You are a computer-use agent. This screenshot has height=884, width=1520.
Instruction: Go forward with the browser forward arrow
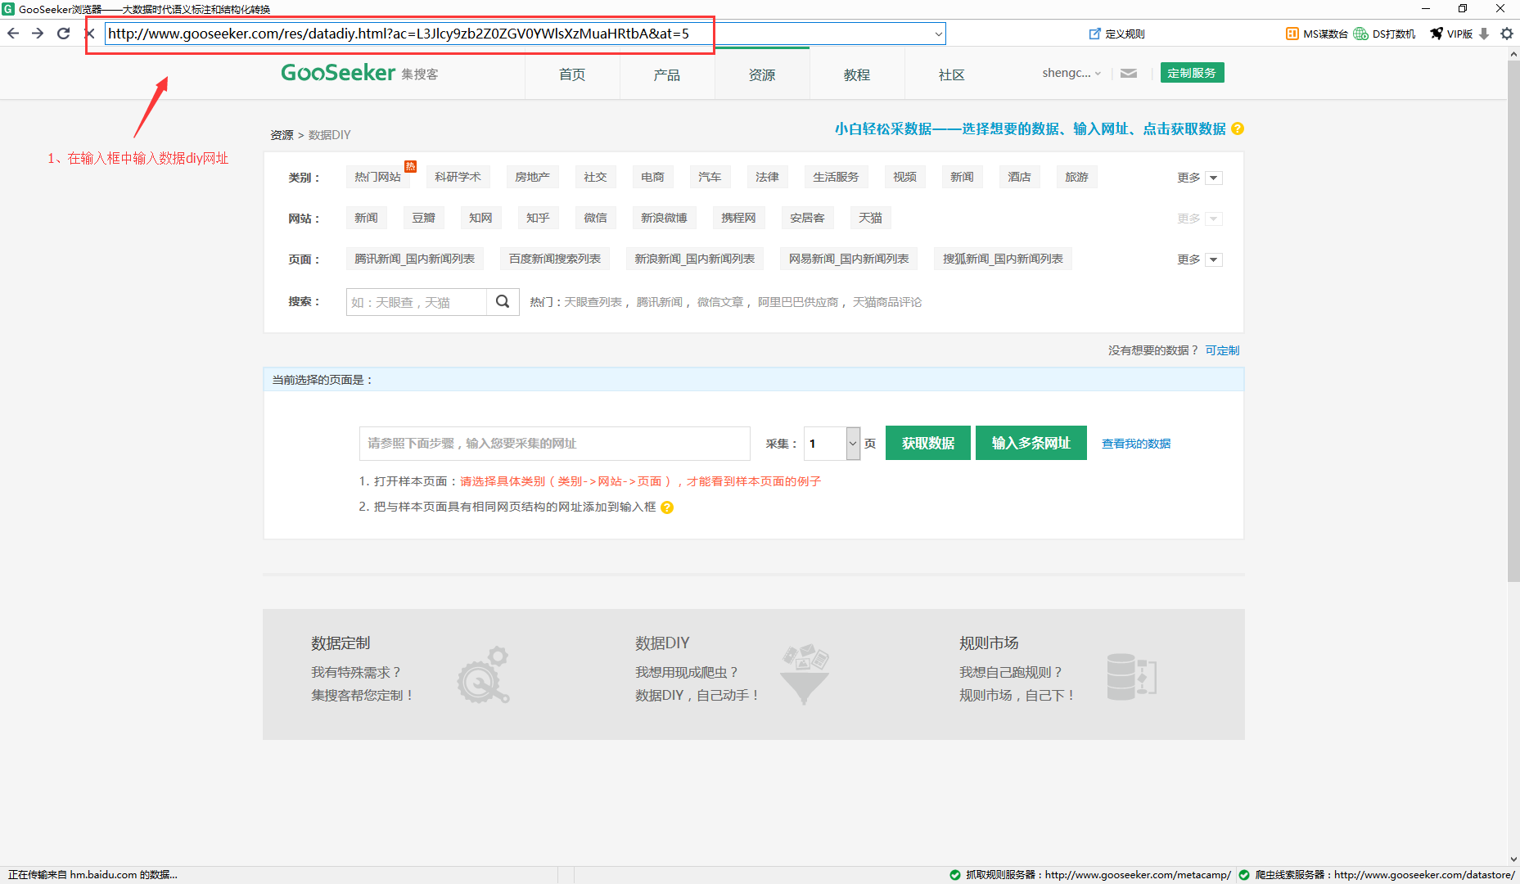tap(38, 34)
